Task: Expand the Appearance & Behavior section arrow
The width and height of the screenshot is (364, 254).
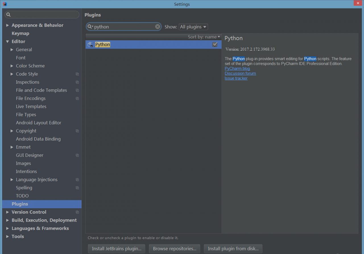Action: (x=7, y=25)
